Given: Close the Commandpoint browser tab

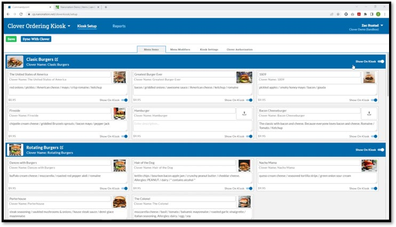Looking at the screenshot, I should pyautogui.click(x=50, y=7).
